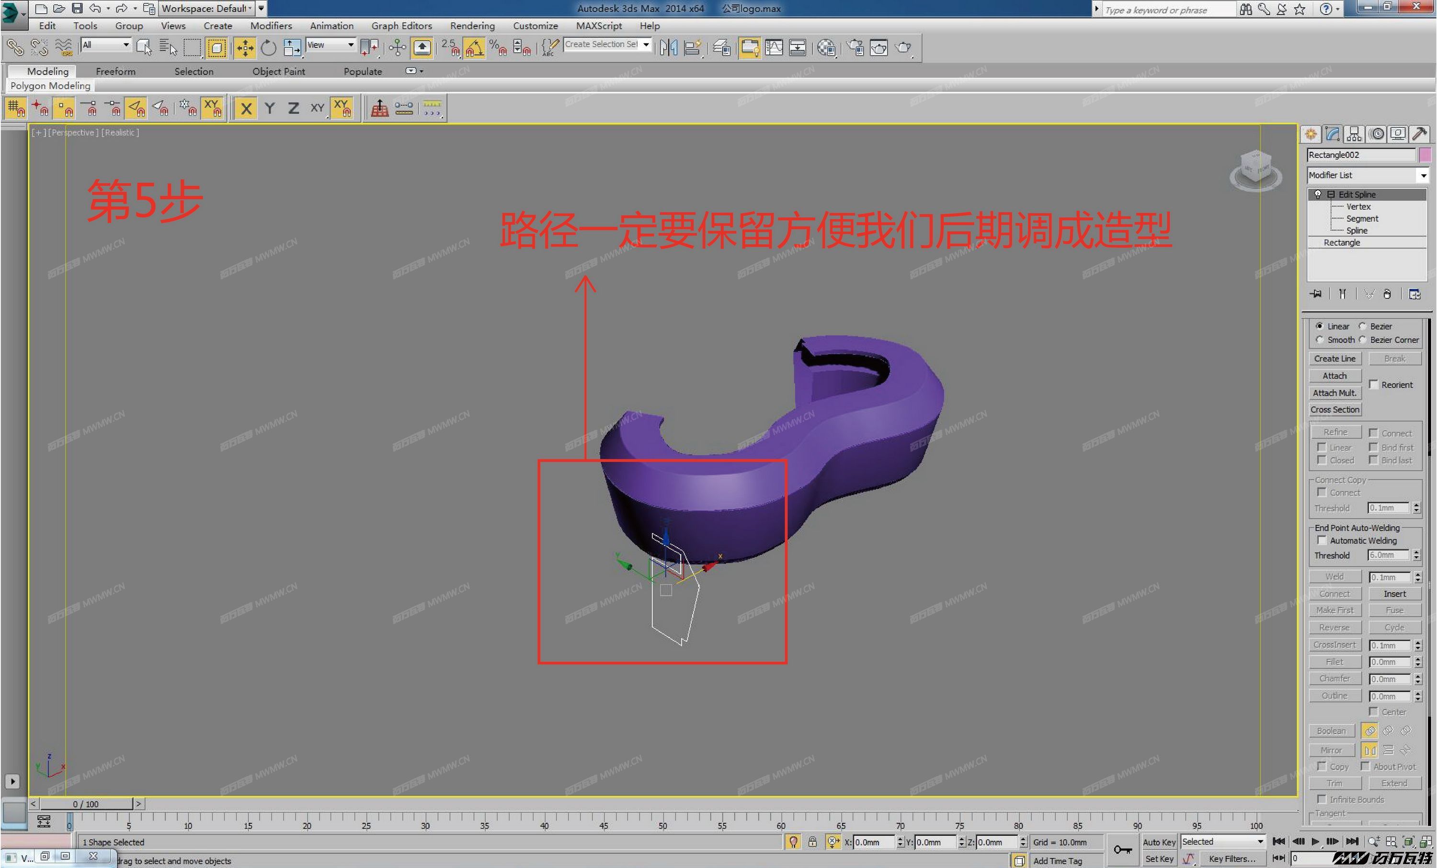Toggle the Set Key button

pyautogui.click(x=1159, y=859)
